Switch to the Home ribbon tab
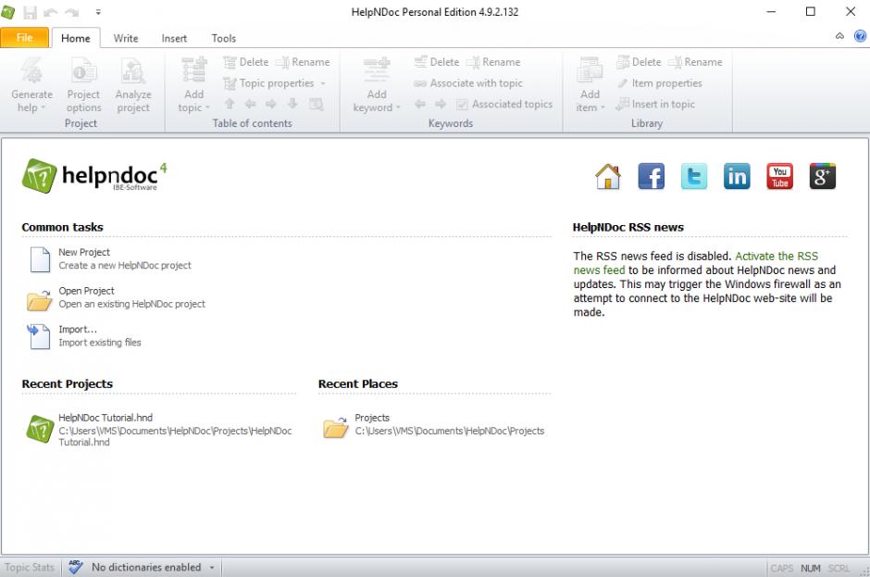Viewport: 870px width, 577px height. 76,38
